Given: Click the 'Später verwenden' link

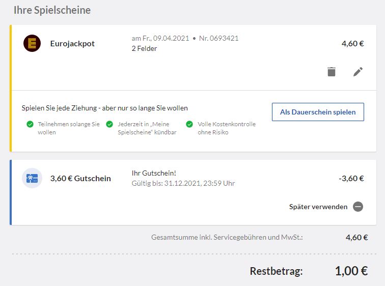Looking at the screenshot, I should click(x=318, y=207).
